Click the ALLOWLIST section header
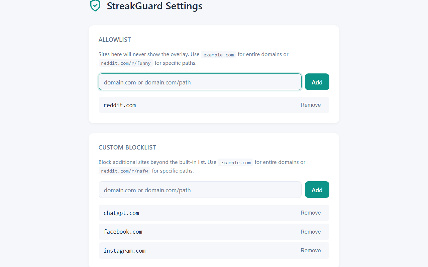This screenshot has width=428, height=267. pyautogui.click(x=115, y=39)
